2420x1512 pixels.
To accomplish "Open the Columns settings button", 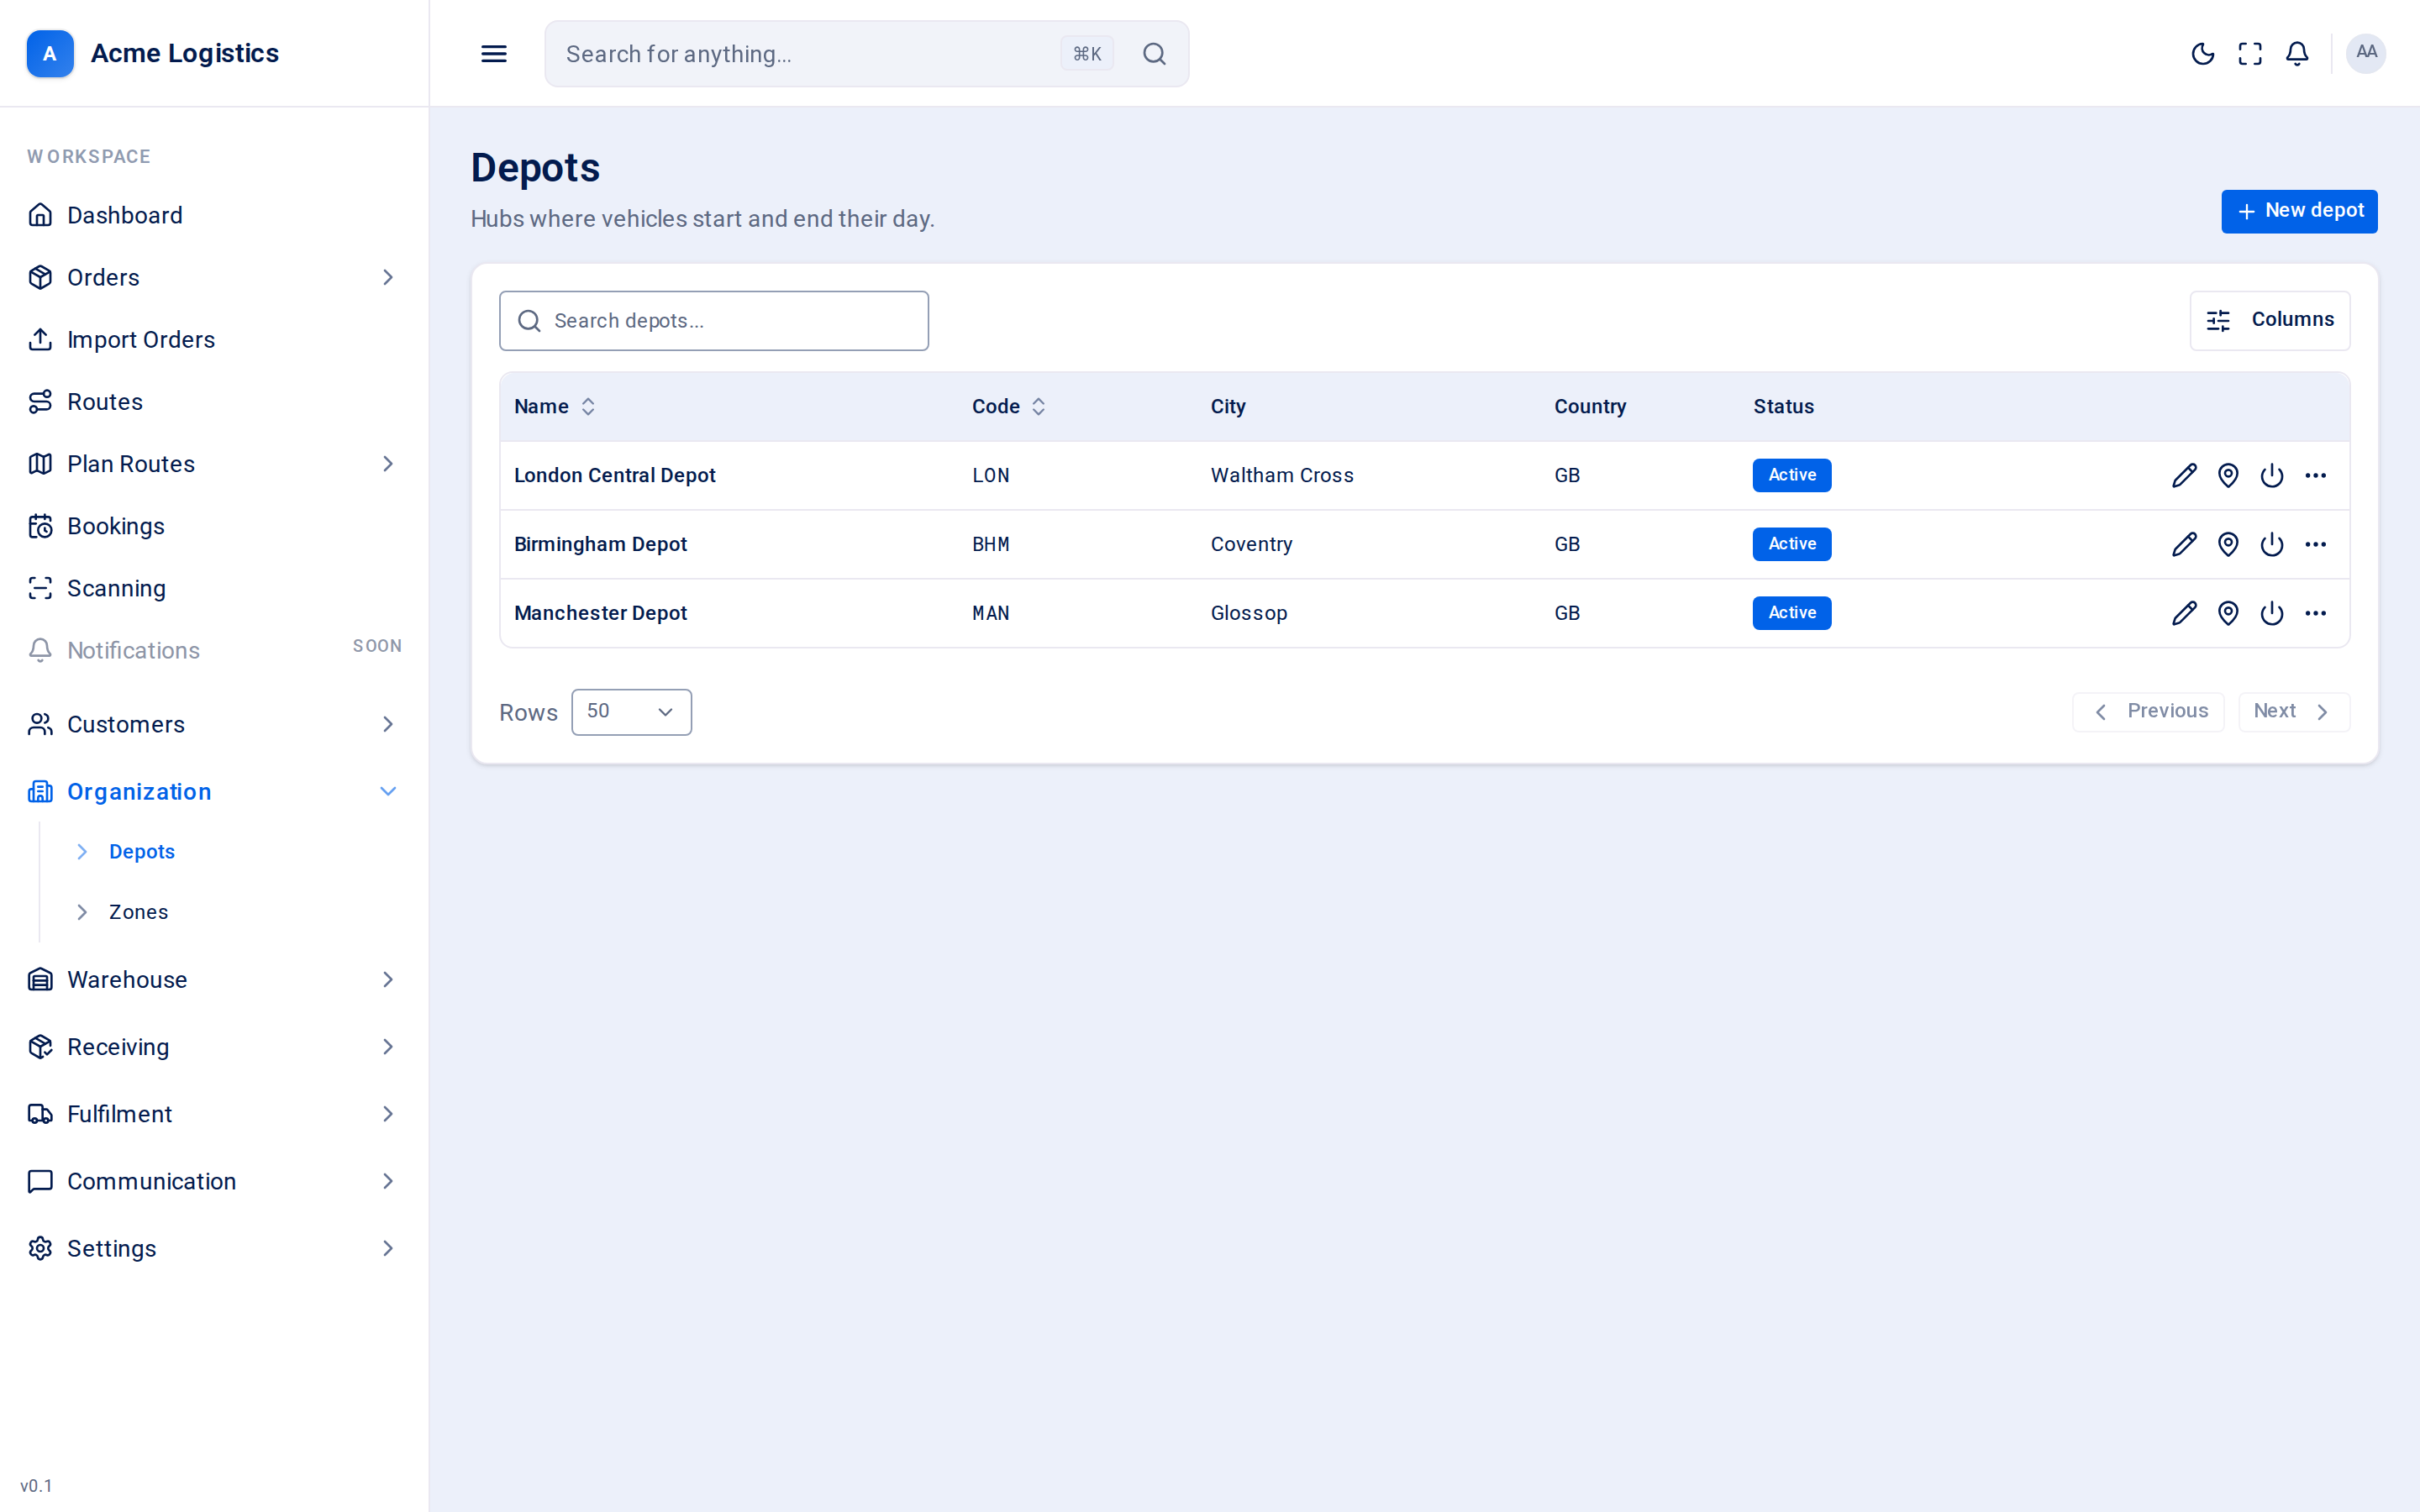I will tap(2270, 320).
